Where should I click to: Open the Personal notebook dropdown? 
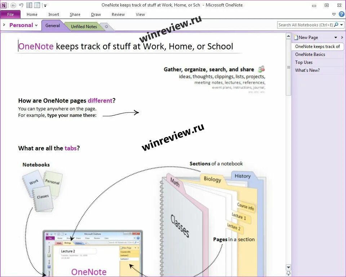36,25
